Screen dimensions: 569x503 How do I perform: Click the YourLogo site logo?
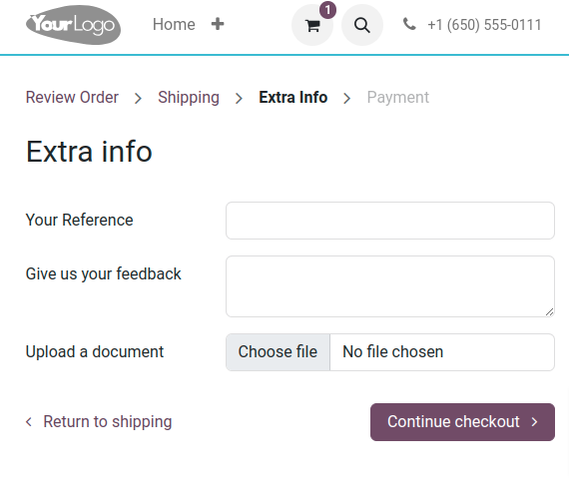click(73, 25)
